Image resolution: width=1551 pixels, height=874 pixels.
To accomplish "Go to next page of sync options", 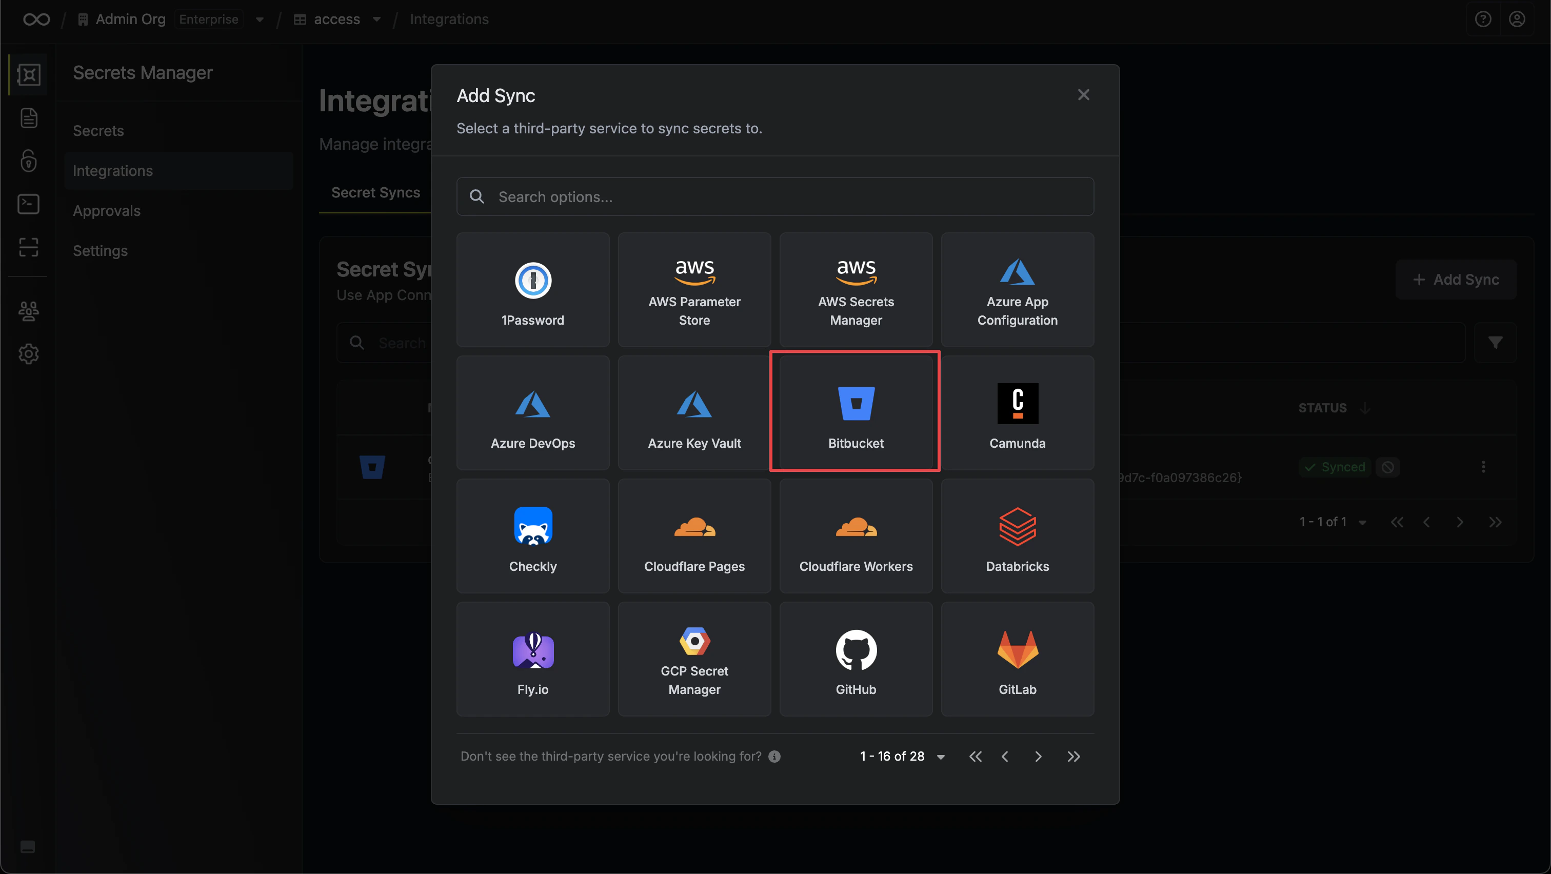I will 1038,756.
